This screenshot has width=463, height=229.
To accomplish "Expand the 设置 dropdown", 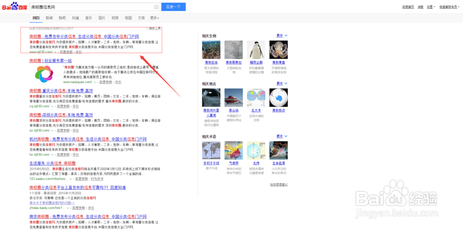I will (x=431, y=7).
